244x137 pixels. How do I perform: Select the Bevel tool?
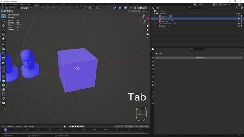(3, 67)
